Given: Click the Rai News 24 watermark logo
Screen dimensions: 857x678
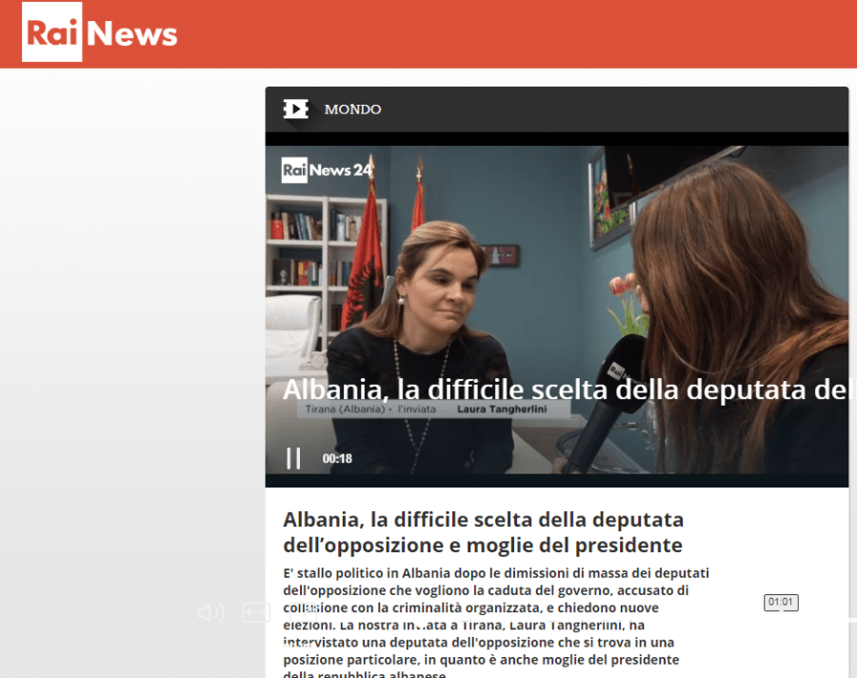Looking at the screenshot, I should pos(327,170).
